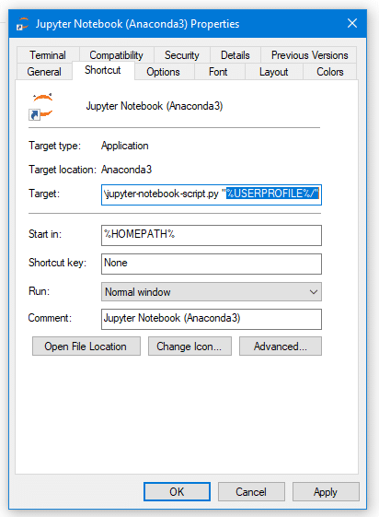Open the Options tab
The width and height of the screenshot is (379, 517).
pyautogui.click(x=163, y=72)
